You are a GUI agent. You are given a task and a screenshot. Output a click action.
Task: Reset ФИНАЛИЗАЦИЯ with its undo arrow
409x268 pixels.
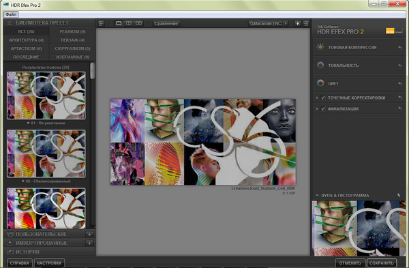pyautogui.click(x=400, y=109)
